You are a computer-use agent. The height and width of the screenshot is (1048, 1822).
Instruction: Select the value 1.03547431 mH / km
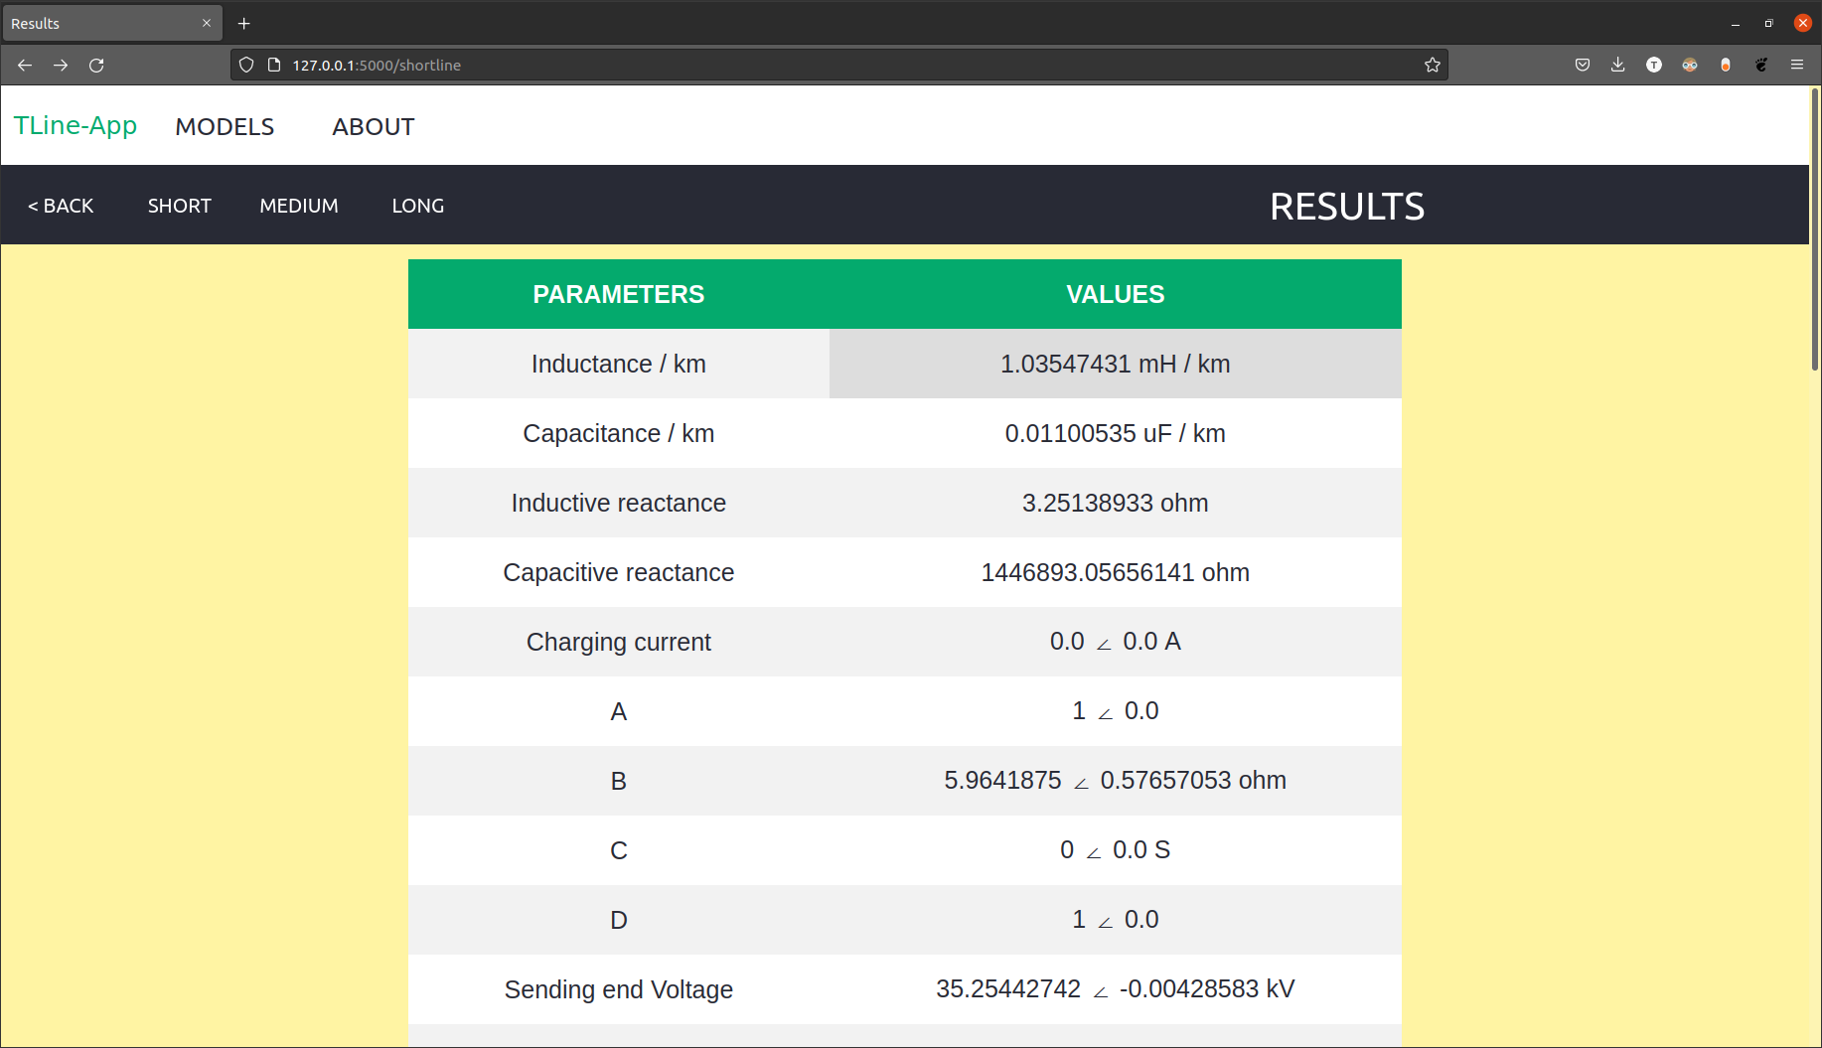pyautogui.click(x=1116, y=364)
